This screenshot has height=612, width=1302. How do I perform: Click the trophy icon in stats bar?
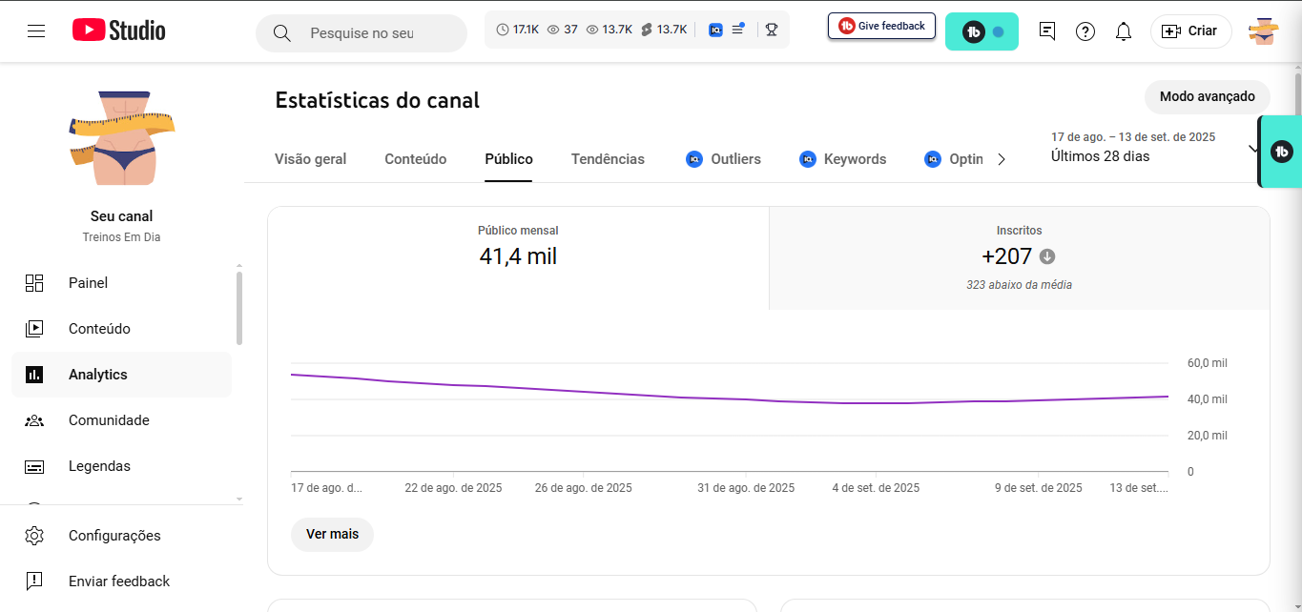tap(772, 30)
